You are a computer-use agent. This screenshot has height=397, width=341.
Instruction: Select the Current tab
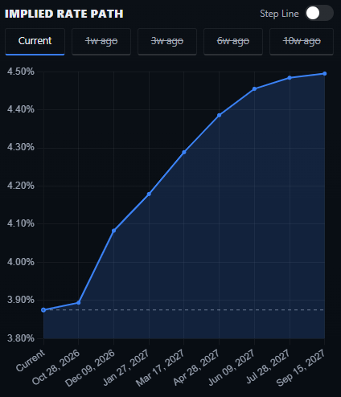click(x=35, y=42)
